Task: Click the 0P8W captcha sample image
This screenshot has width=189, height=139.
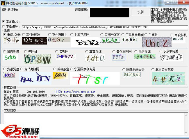Action: click(38, 59)
